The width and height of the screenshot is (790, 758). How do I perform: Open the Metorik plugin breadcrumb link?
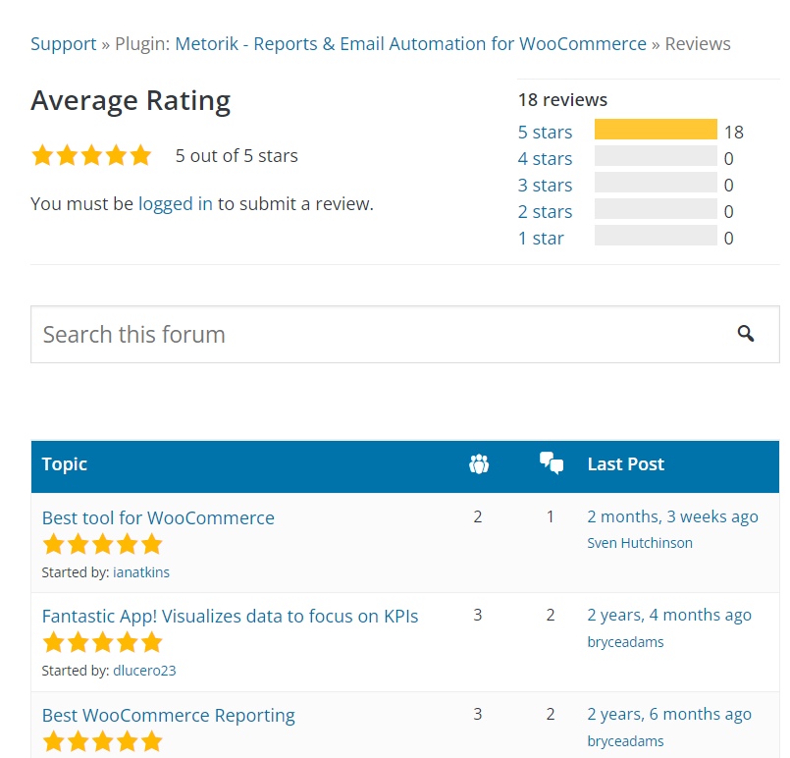[x=410, y=44]
